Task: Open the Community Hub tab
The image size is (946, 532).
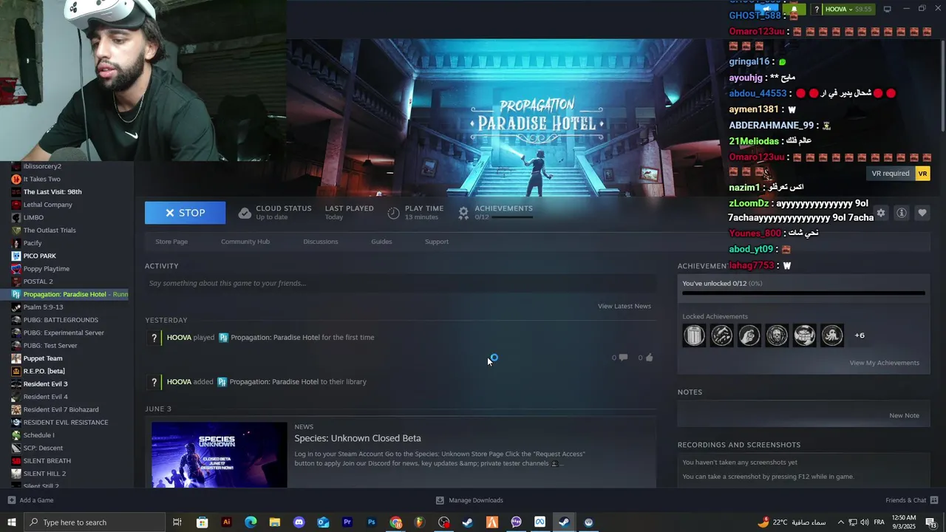Action: (x=245, y=242)
